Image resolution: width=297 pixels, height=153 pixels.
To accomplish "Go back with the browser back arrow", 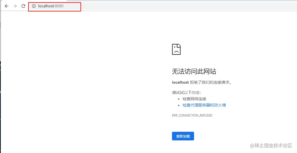I will [7, 6].
